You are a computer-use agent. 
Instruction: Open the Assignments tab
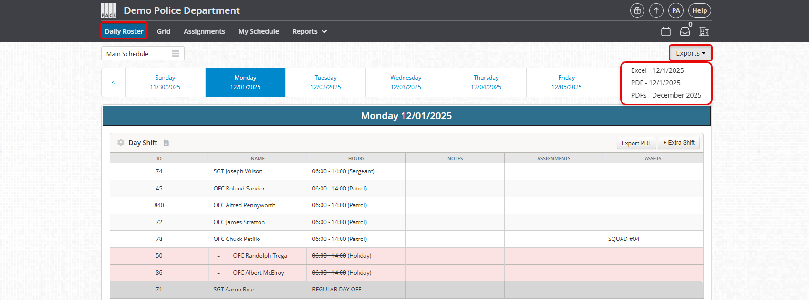[x=204, y=31]
